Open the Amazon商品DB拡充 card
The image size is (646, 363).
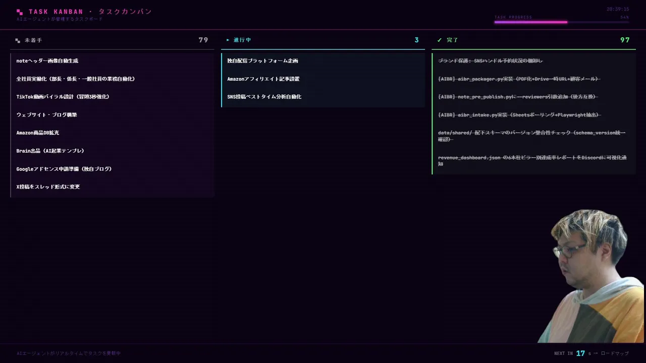pos(113,133)
